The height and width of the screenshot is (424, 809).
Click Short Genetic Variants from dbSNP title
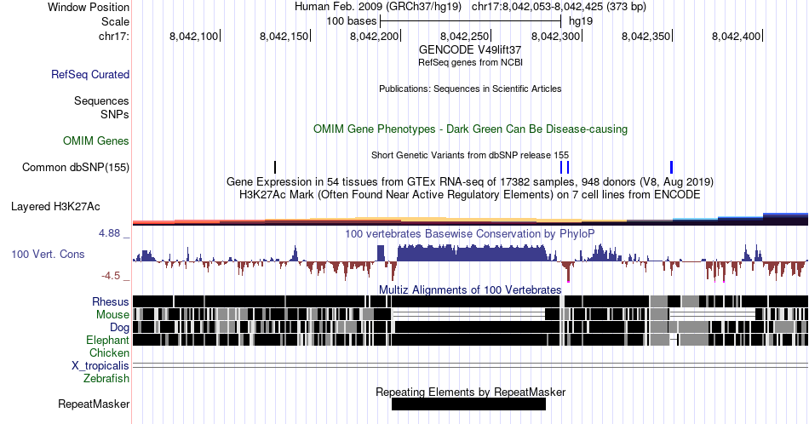pyautogui.click(x=470, y=155)
